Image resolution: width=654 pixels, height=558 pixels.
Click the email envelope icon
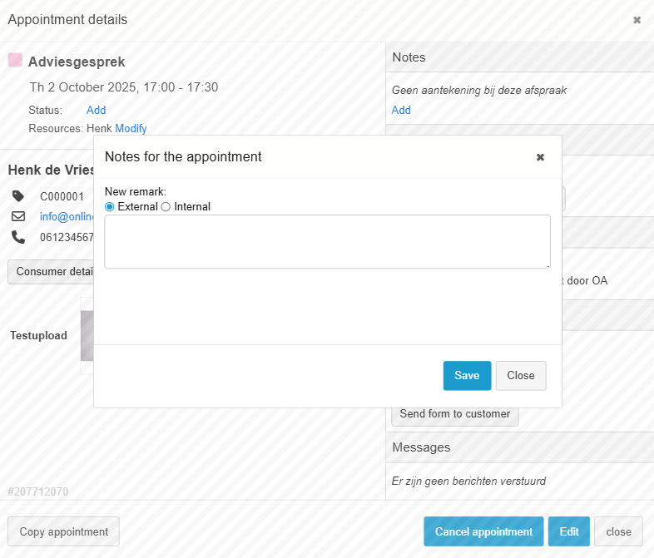coord(18,216)
